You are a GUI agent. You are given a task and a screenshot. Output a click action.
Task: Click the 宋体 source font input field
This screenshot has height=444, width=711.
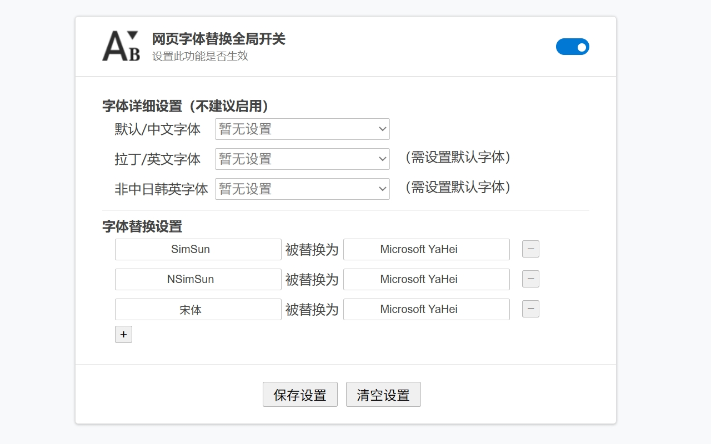click(x=198, y=309)
